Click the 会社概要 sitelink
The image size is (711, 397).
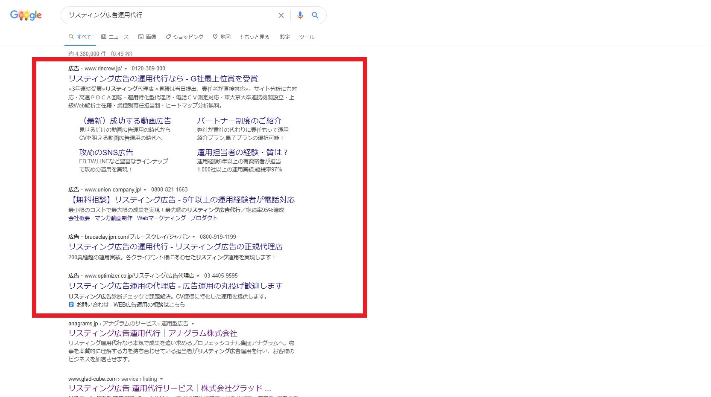pyautogui.click(x=79, y=218)
